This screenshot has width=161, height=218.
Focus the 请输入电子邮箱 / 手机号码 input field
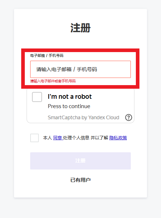[80, 69]
